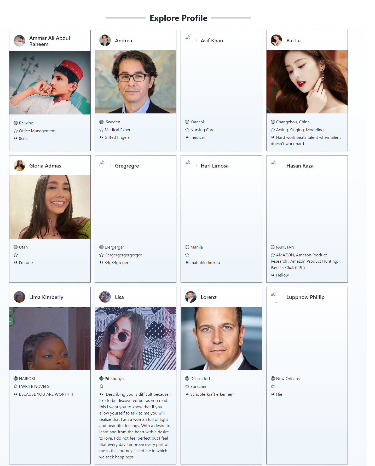
Task: Click Andrea's round avatar icon
Action: pos(105,40)
